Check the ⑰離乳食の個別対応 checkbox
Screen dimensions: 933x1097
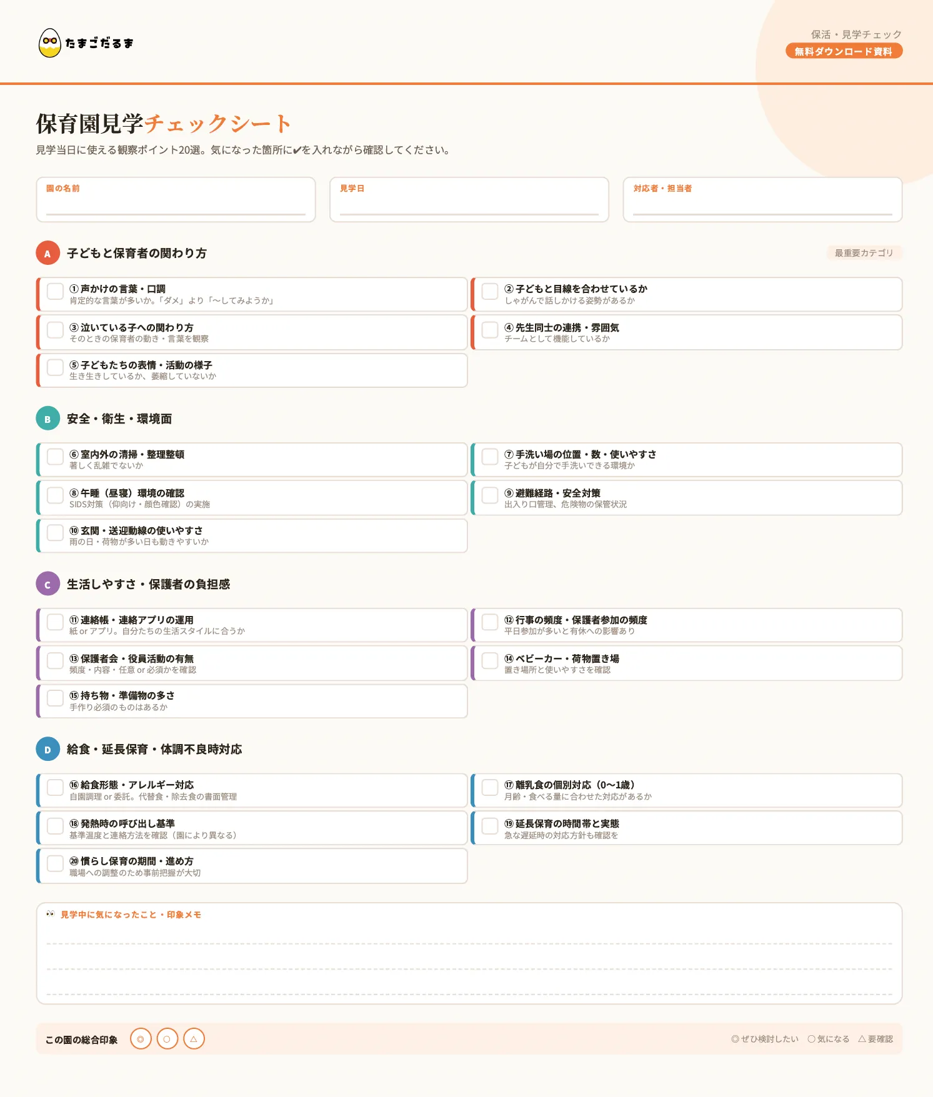click(x=490, y=787)
